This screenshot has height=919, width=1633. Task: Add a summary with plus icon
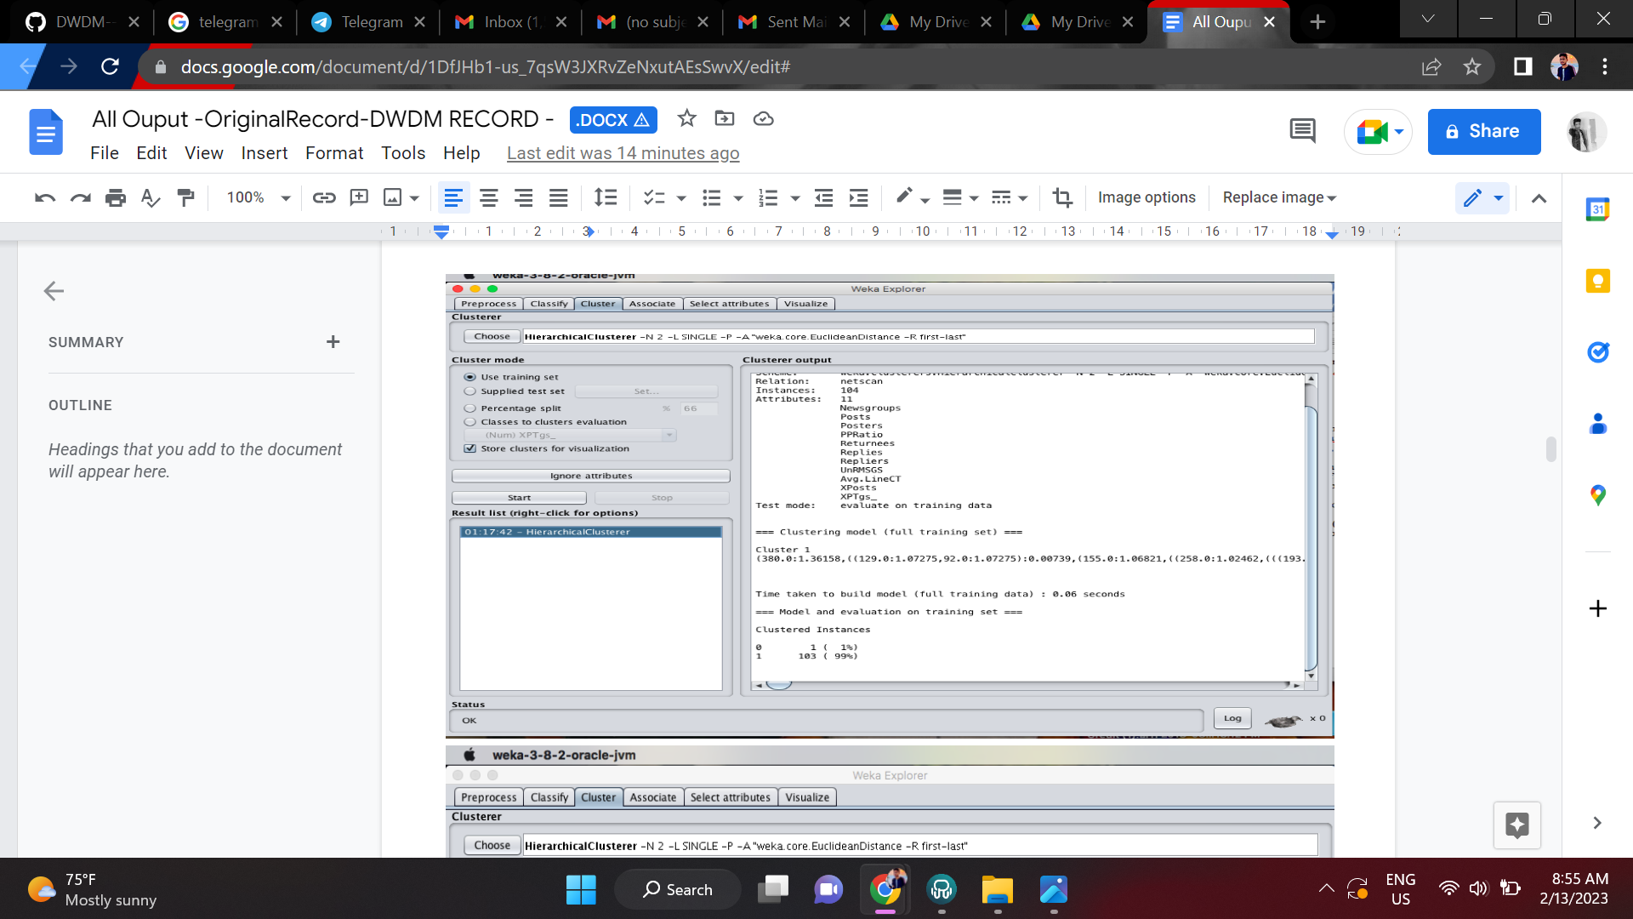(333, 342)
